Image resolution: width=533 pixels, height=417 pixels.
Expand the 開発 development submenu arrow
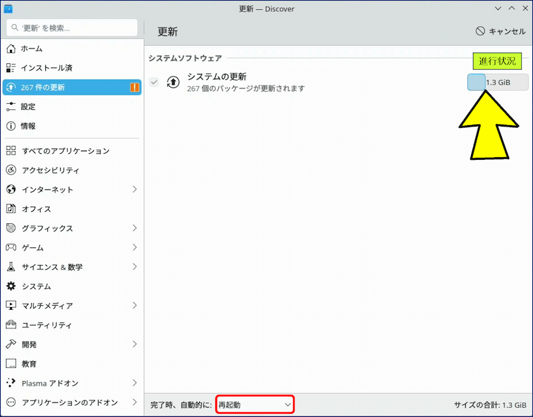coord(134,344)
